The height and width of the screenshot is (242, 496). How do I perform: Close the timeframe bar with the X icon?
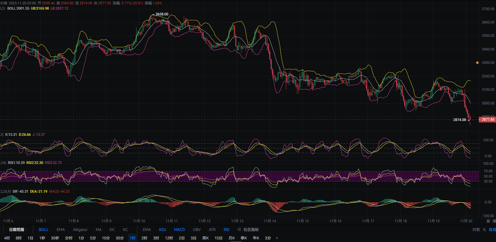pyautogui.click(x=277, y=238)
